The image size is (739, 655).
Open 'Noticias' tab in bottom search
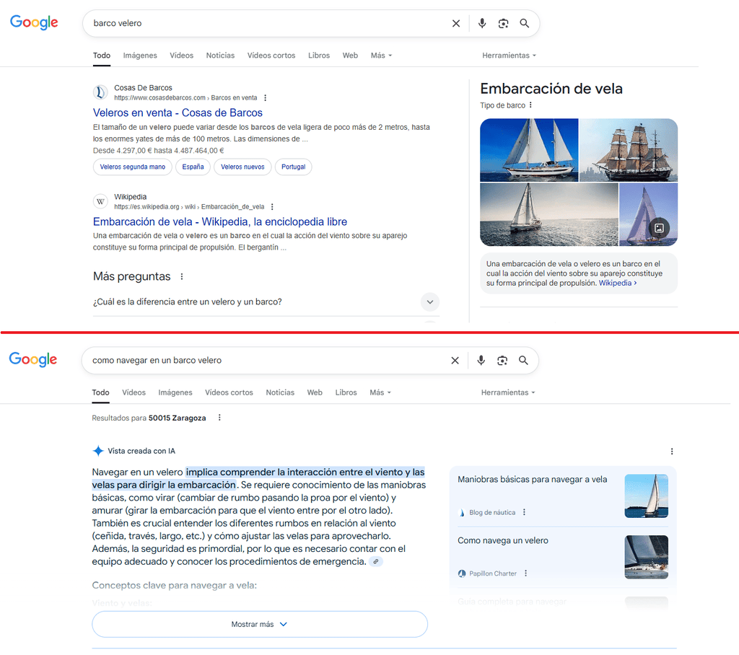click(280, 392)
